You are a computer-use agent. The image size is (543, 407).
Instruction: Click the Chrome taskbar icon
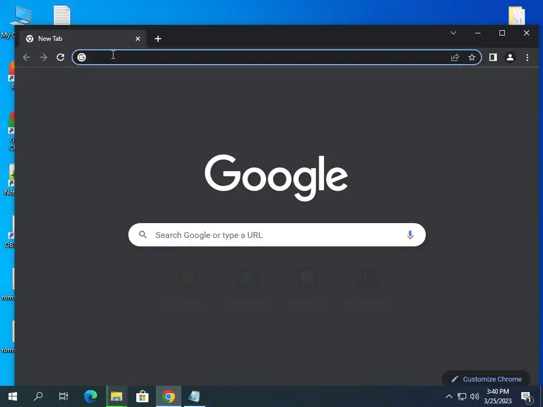pyautogui.click(x=168, y=396)
